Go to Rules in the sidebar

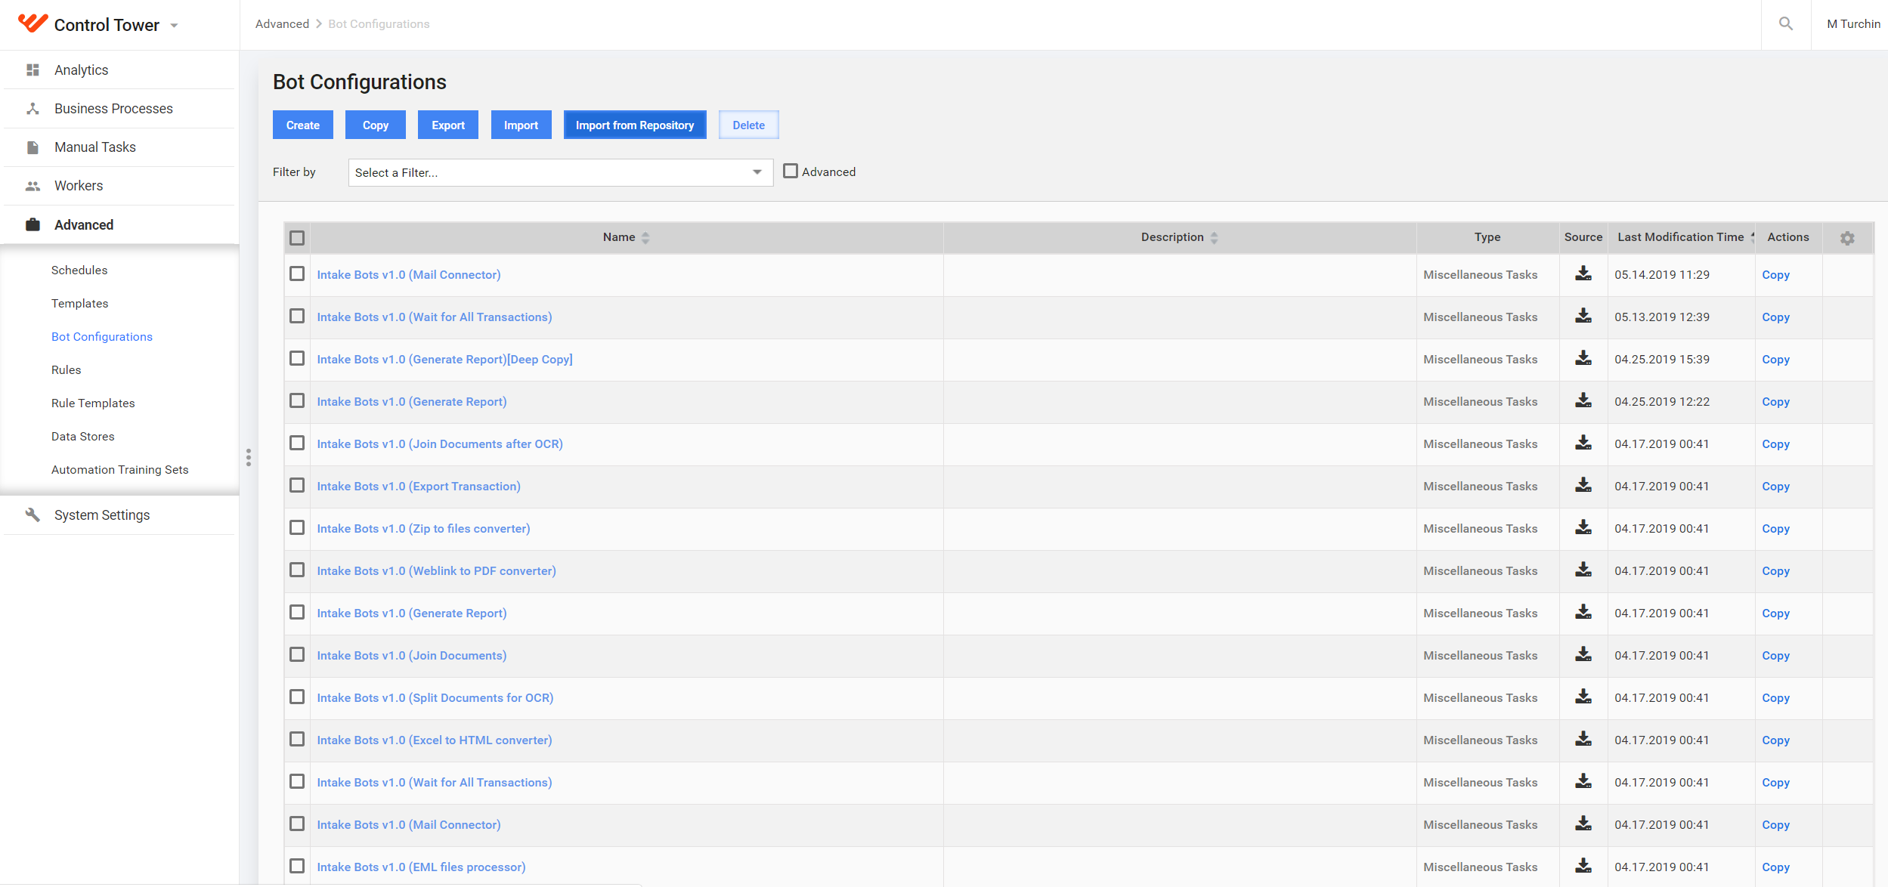point(66,370)
